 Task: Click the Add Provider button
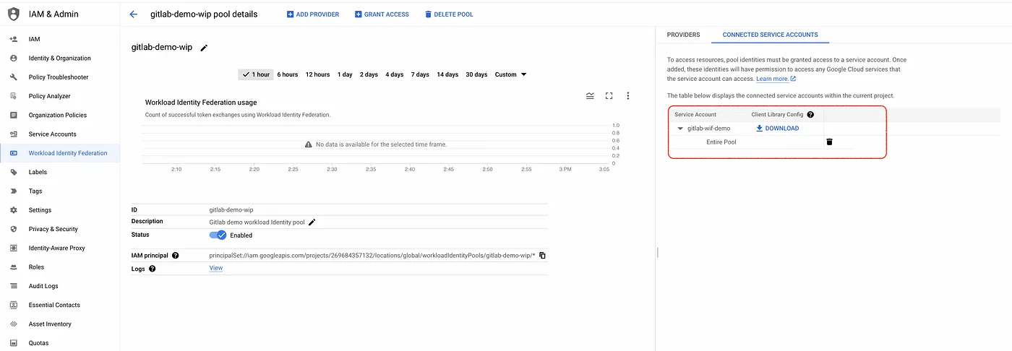313,14
